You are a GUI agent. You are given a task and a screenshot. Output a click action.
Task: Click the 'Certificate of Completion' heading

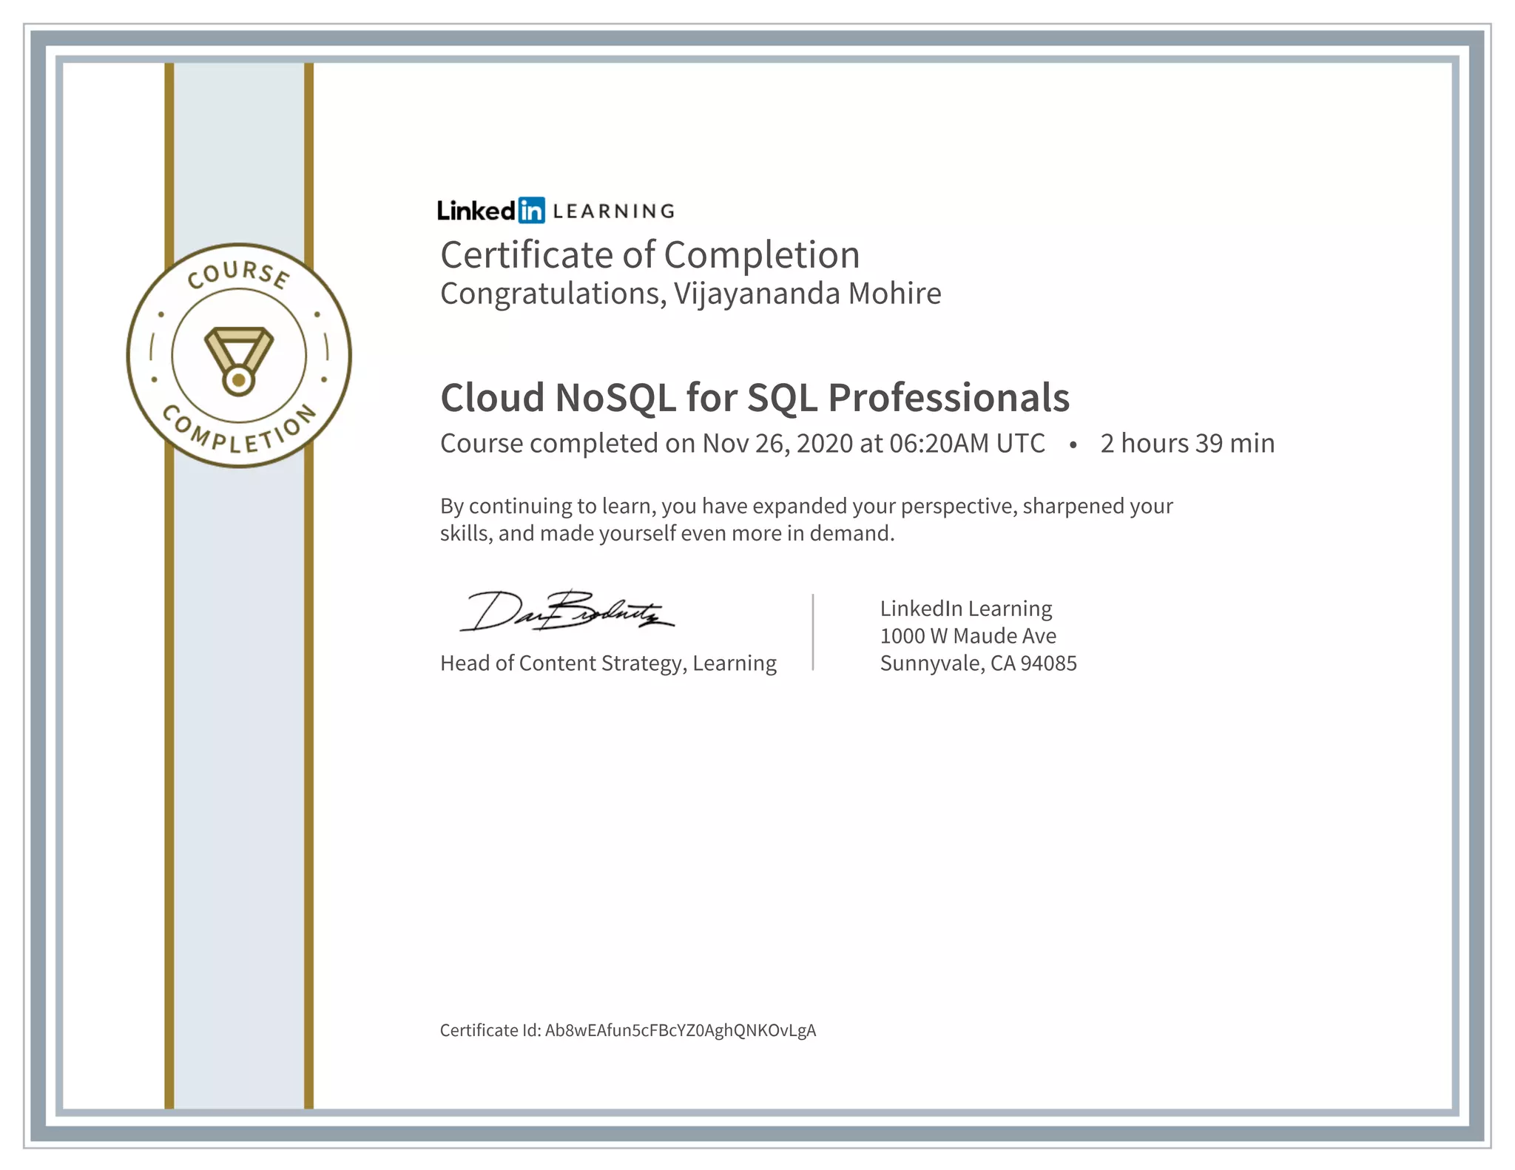coord(649,255)
